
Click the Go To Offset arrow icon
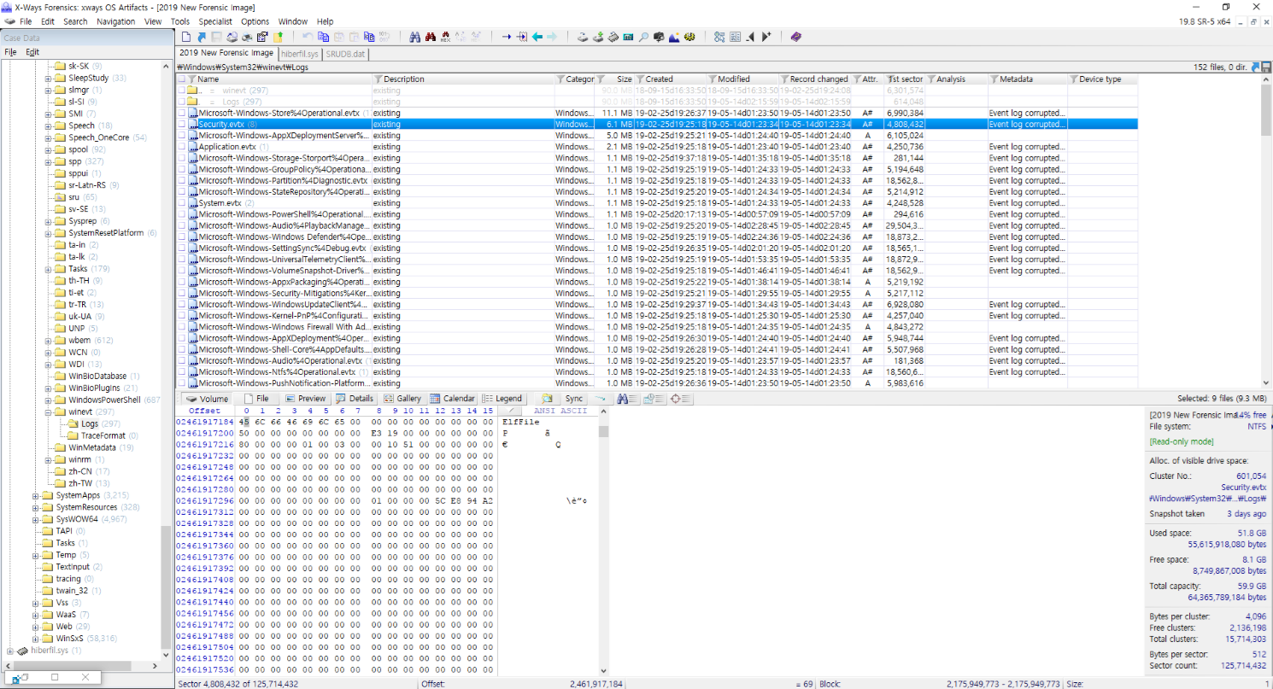[506, 37]
